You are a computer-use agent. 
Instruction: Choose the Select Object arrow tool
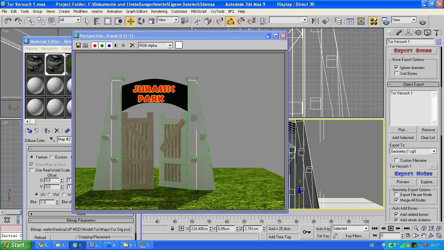87,21
